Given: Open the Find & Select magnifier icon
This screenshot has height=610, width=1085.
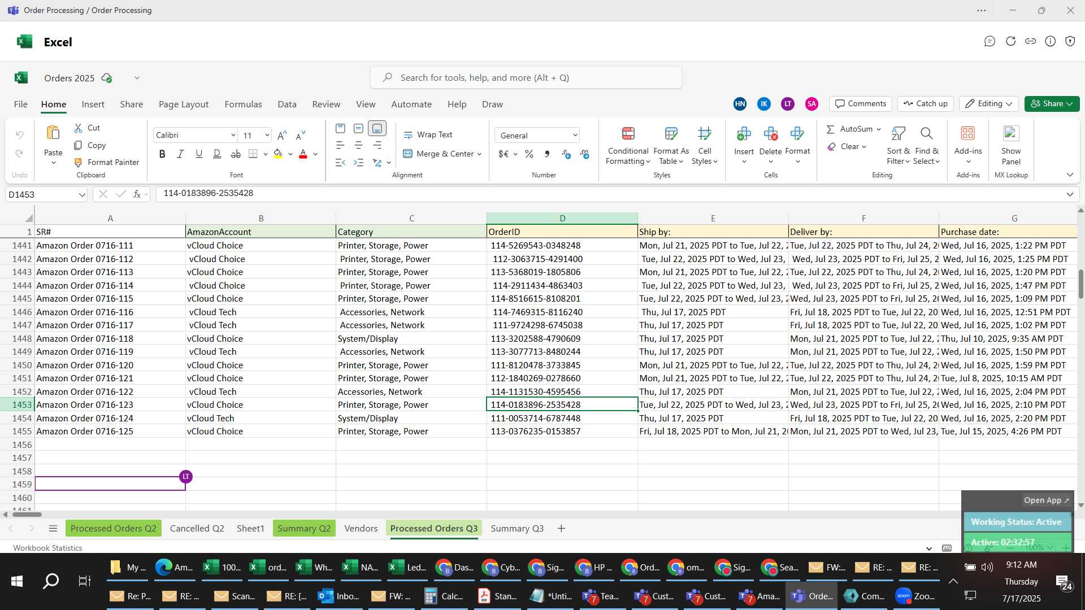Looking at the screenshot, I should [926, 134].
